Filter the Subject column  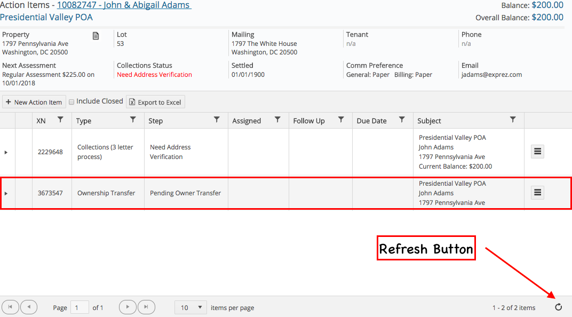pos(513,120)
